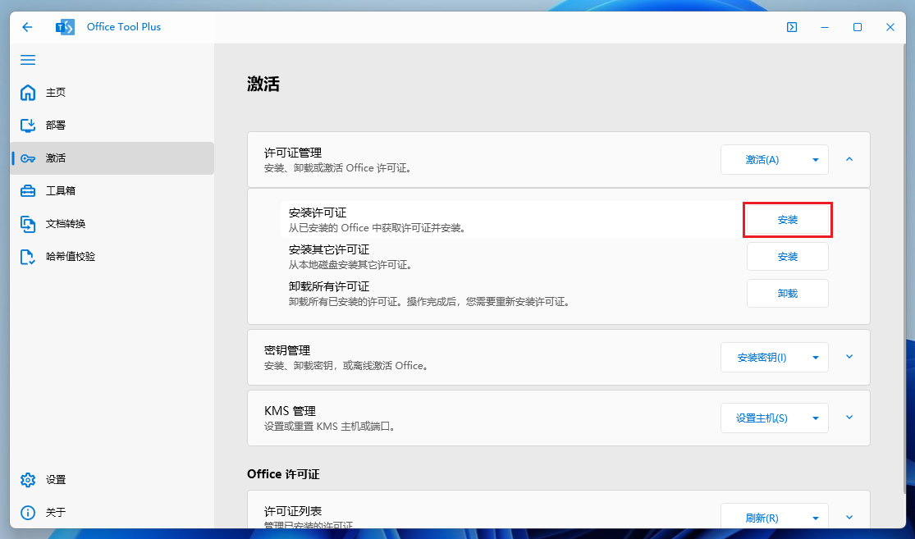
Task: Click the Office Tool Plus logo icon
Action: tap(65, 27)
